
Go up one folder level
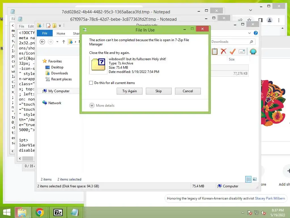coord(64,42)
